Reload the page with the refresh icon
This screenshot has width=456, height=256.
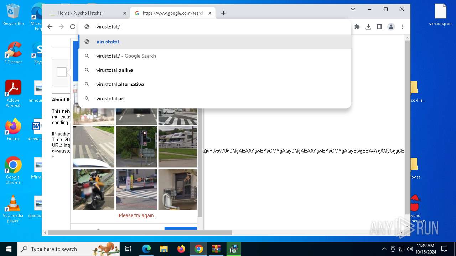[x=73, y=27]
